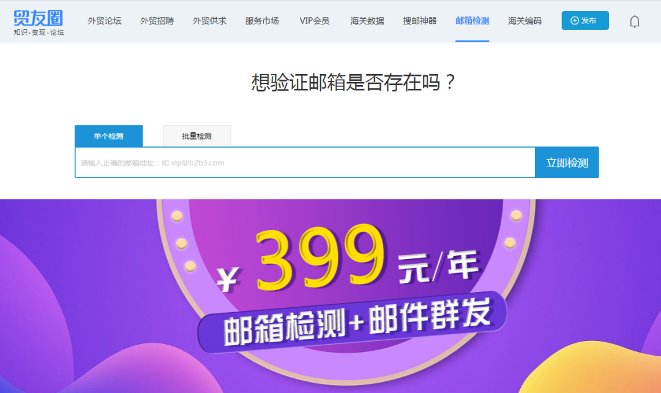The height and width of the screenshot is (393, 661).
Task: Open the 外贸论坛 menu item
Action: pos(104,21)
